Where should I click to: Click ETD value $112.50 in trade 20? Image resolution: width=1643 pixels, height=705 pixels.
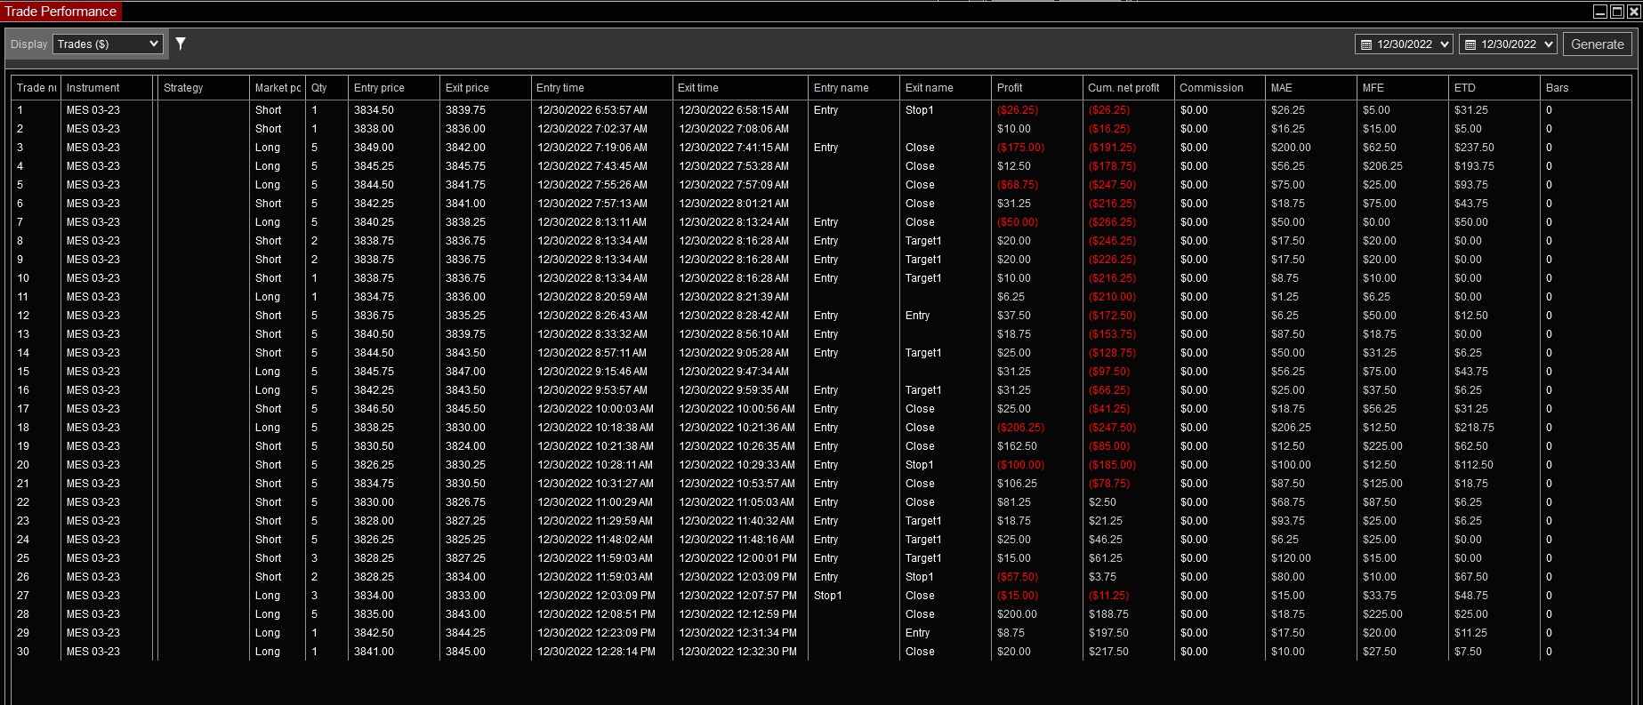(x=1474, y=465)
